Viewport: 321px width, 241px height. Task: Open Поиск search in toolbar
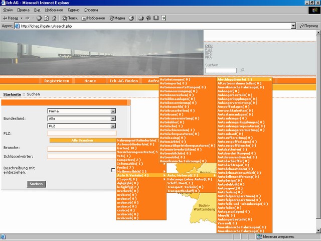(x=70, y=18)
